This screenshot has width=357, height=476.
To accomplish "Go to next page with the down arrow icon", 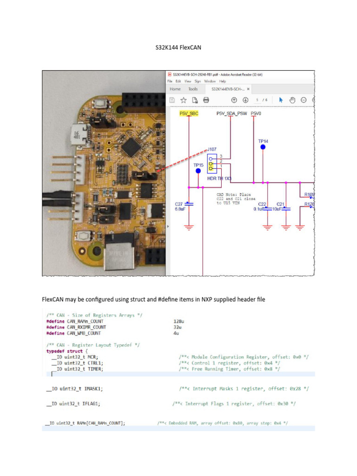I will [x=245, y=100].
